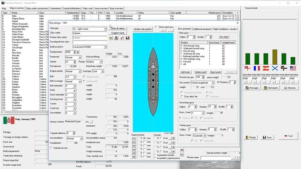Screen dimensions: 301x169
Task: Open the first funnel's ellipsis button
Action: pyautogui.click(x=170, y=138)
